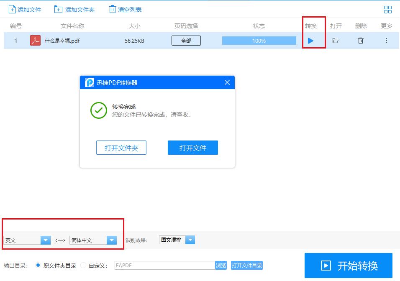Open the grid view icon in top right corner

click(x=387, y=9)
